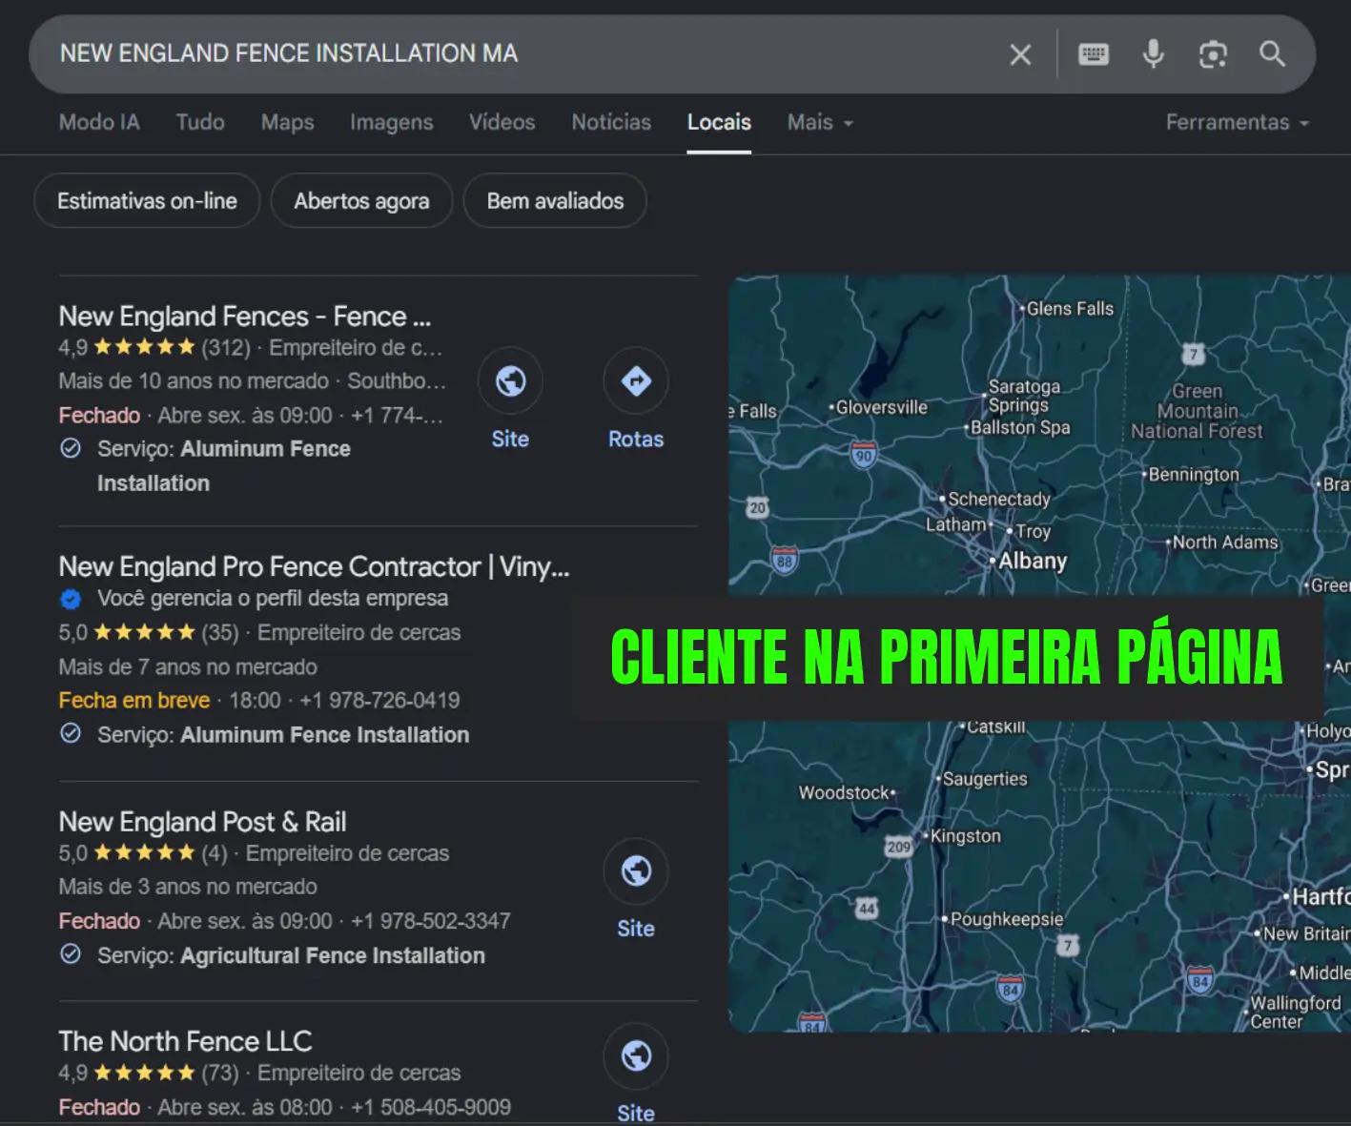1351x1126 pixels.
Task: Click the service checkmark icon under New England Fences
Action: (71, 449)
